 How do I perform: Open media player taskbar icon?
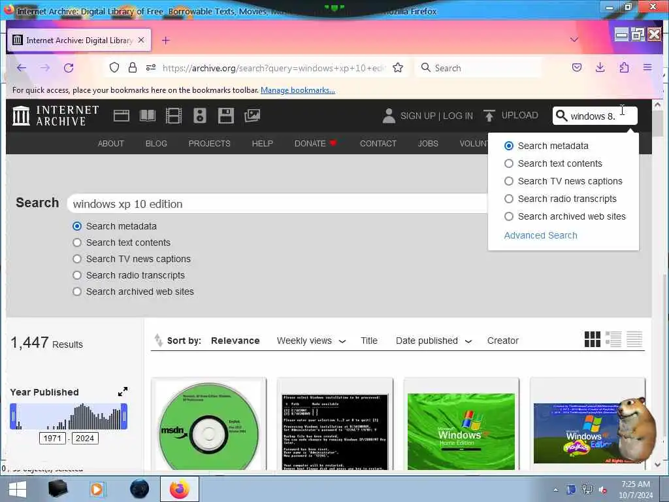click(x=97, y=489)
